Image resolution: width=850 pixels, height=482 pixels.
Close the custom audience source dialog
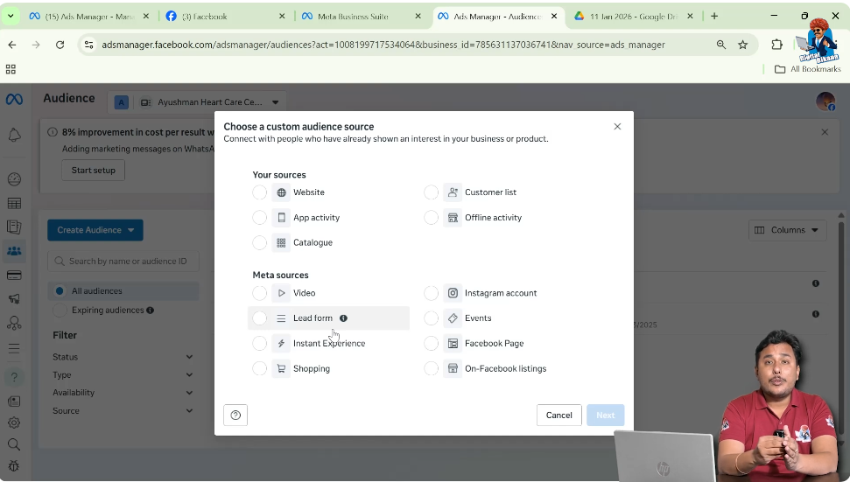click(x=617, y=127)
